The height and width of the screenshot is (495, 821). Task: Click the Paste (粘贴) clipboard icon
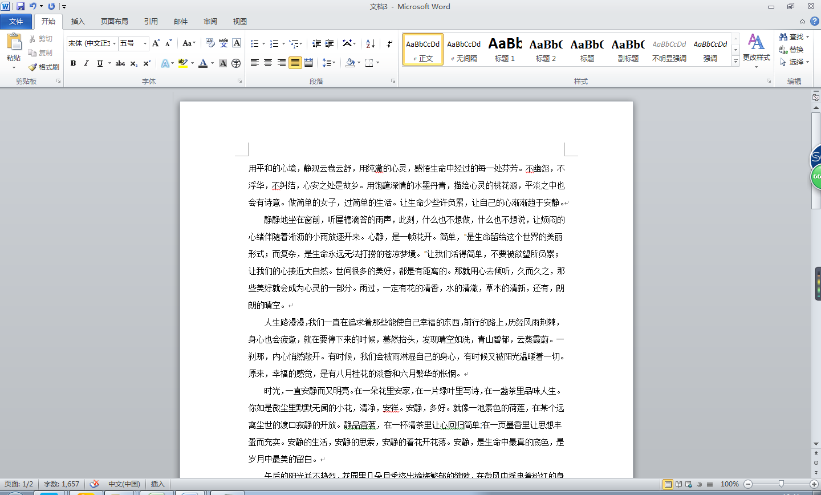[14, 42]
